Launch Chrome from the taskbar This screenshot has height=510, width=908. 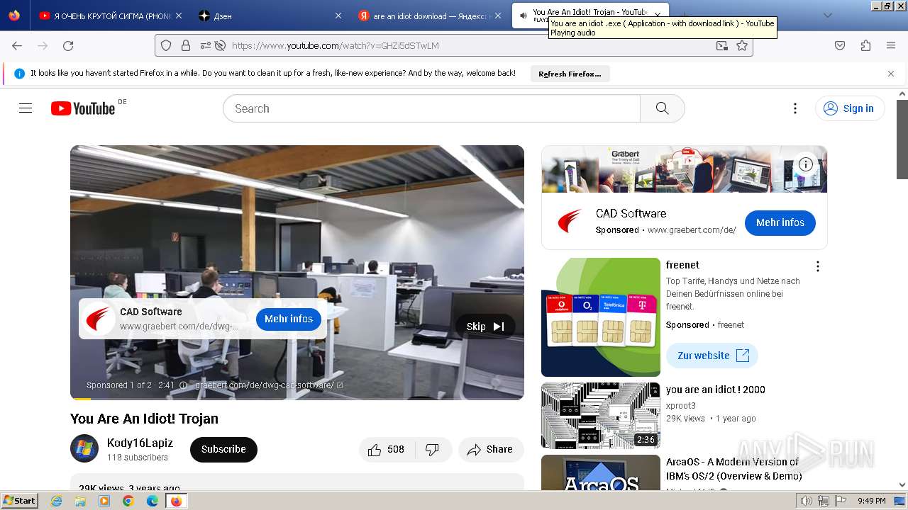128,501
